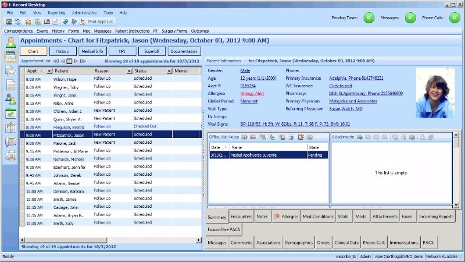
Task: Click the patient photo thumbnail
Action: tap(435, 93)
